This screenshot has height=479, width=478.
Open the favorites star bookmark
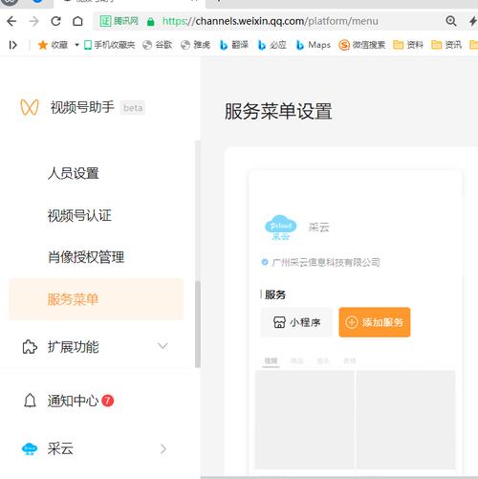tap(42, 45)
